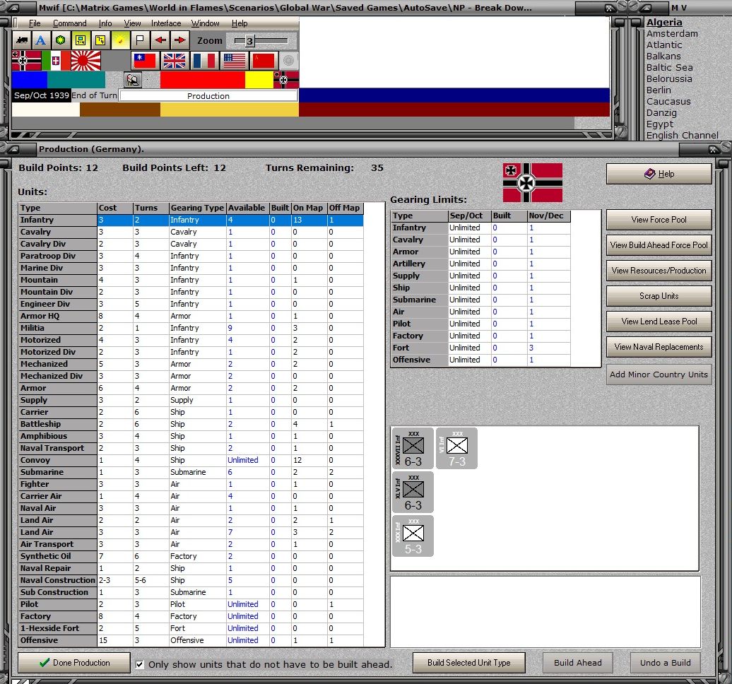Click the yellow sun weather toolbar icon
The height and width of the screenshot is (684, 732).
point(120,40)
